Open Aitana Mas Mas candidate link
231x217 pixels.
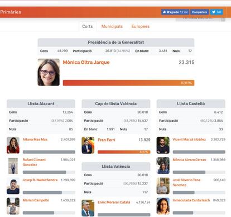[x=35, y=139]
